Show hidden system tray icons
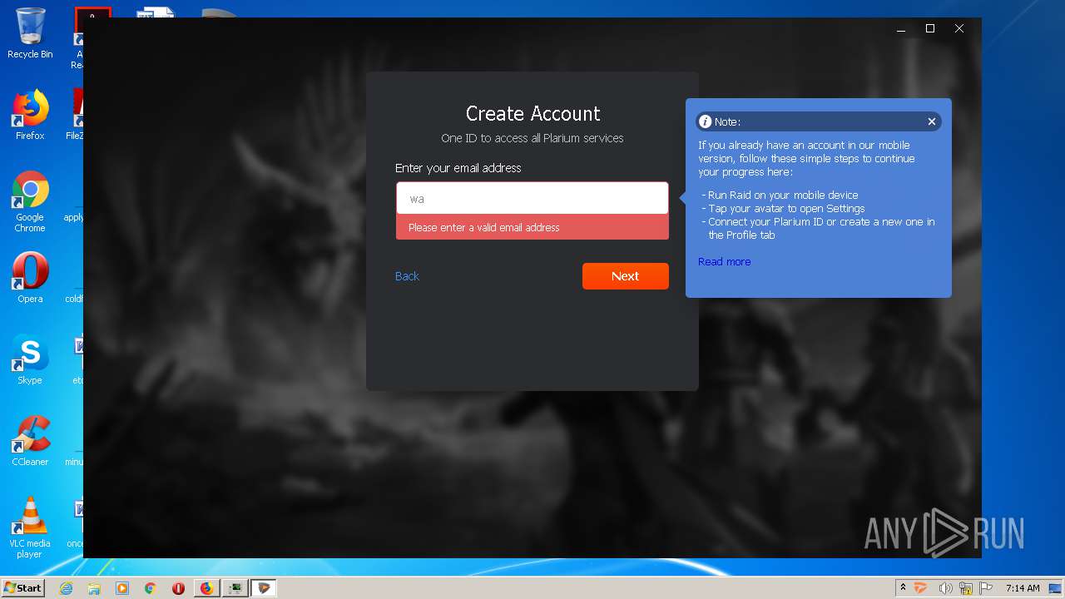 click(x=903, y=588)
